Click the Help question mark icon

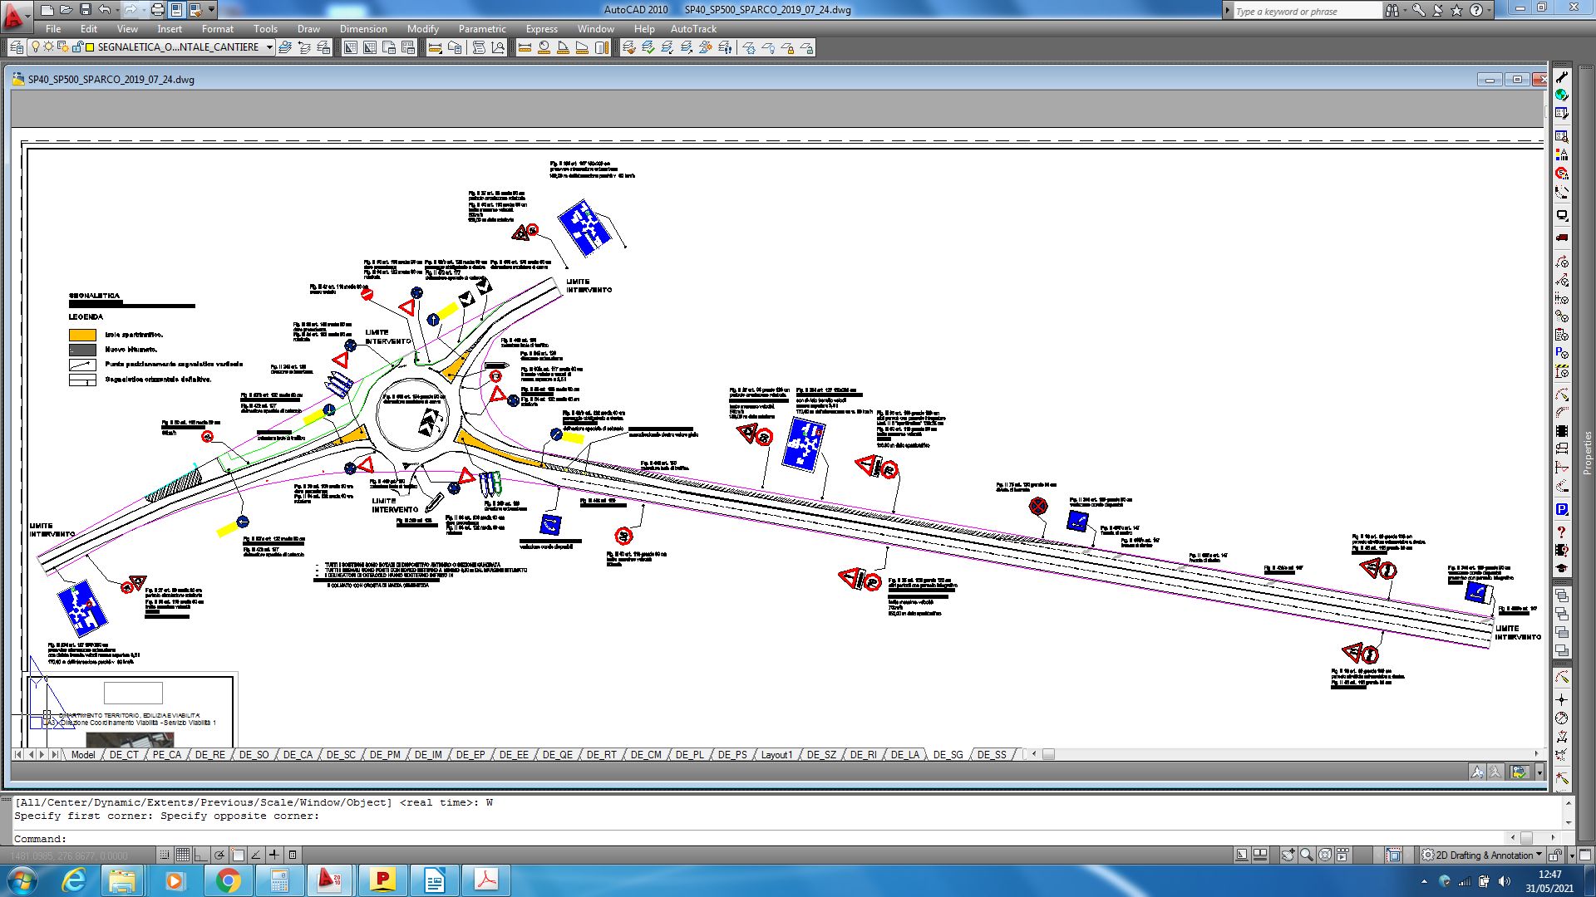click(1476, 10)
